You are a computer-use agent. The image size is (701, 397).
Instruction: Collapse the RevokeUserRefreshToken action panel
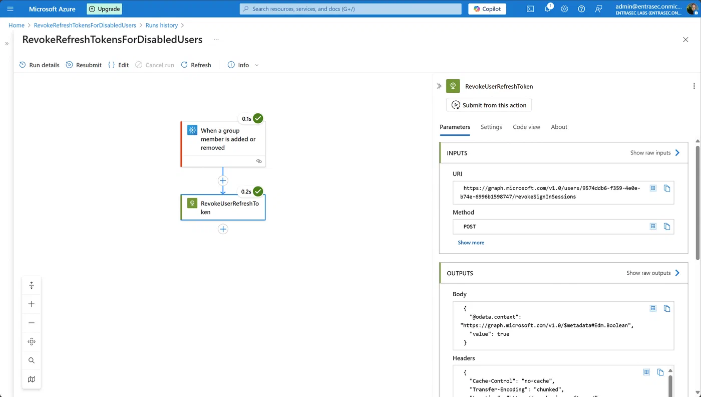tap(439, 86)
